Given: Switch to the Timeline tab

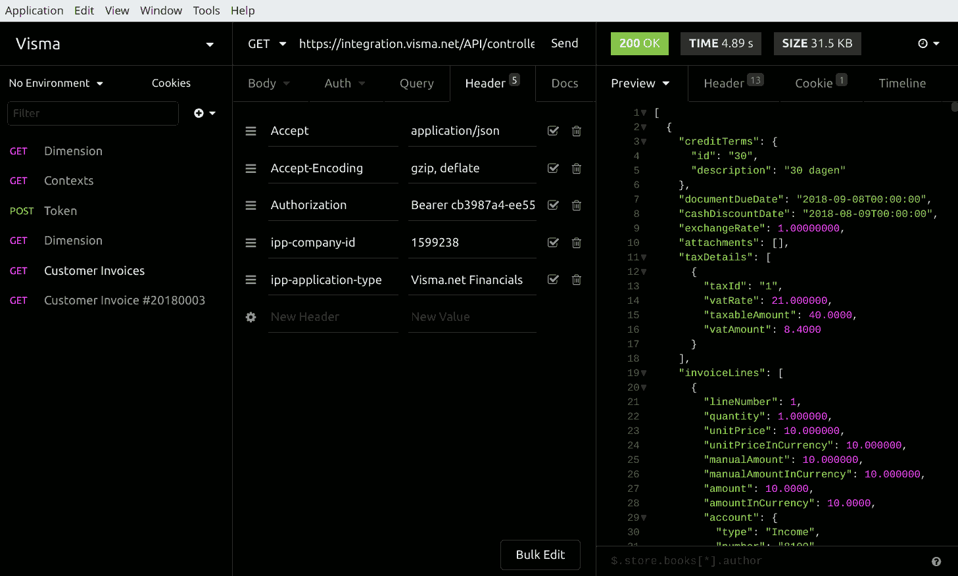Looking at the screenshot, I should 902,84.
